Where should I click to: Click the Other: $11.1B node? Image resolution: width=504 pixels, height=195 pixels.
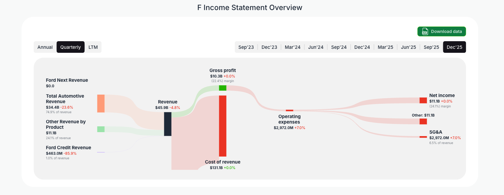click(x=423, y=121)
